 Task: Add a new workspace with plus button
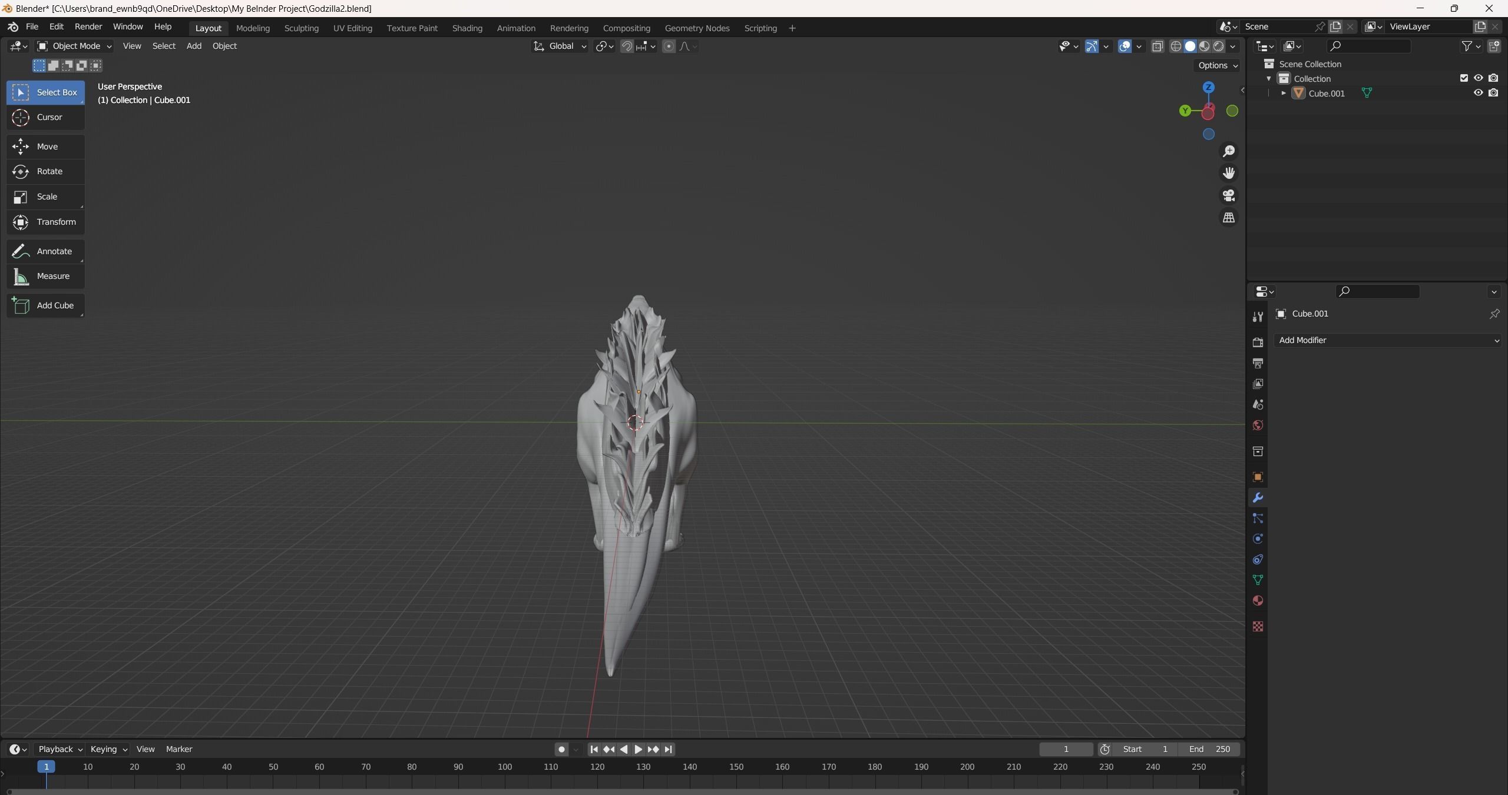pos(792,28)
